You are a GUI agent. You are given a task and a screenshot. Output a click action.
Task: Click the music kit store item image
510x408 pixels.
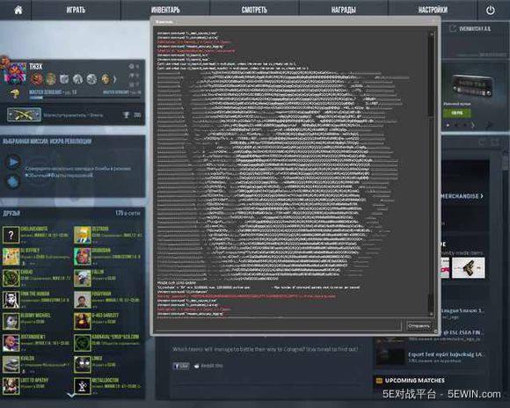coord(472,85)
